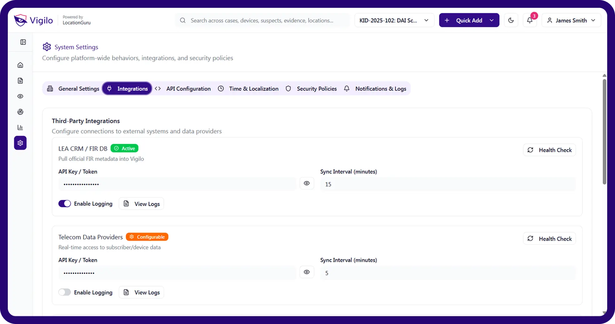
Task: Open the radar target sidebar icon
Action: pyautogui.click(x=20, y=112)
